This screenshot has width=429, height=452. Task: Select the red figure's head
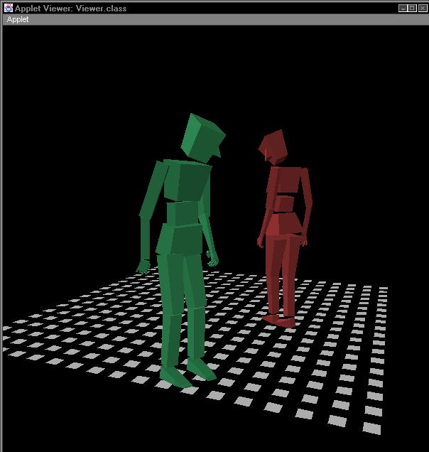(x=272, y=146)
